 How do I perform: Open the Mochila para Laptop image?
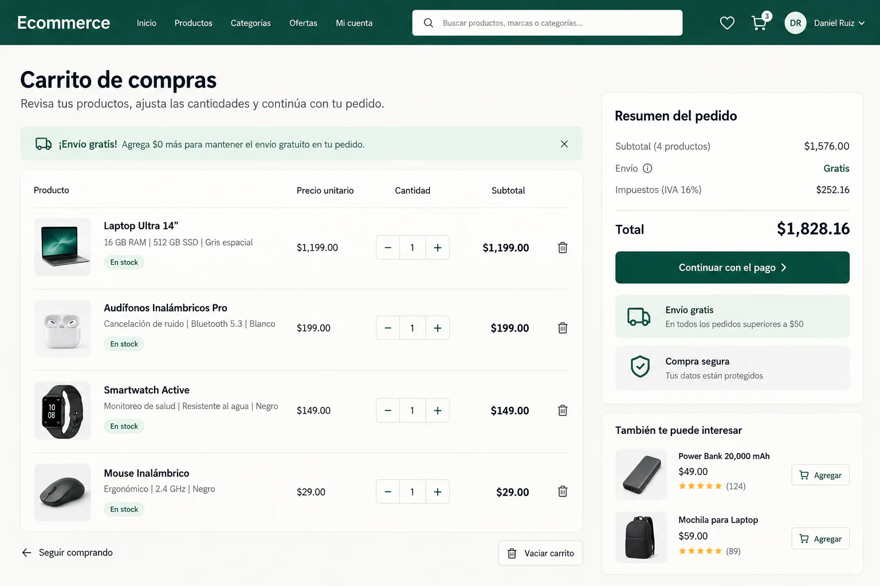641,537
